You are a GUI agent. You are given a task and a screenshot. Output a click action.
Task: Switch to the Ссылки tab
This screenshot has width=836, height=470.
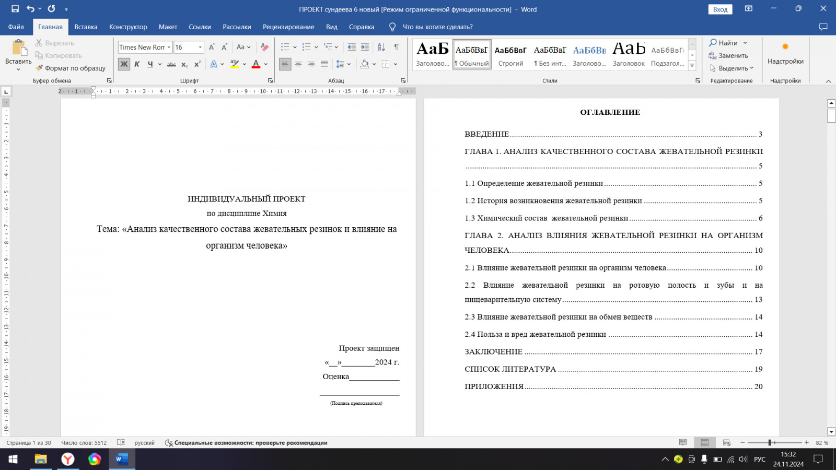[x=200, y=27]
